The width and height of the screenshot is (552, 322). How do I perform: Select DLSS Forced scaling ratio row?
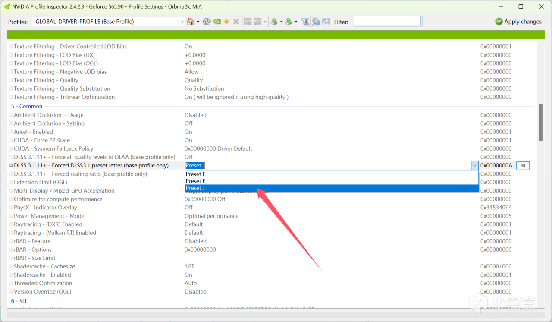pos(81,174)
